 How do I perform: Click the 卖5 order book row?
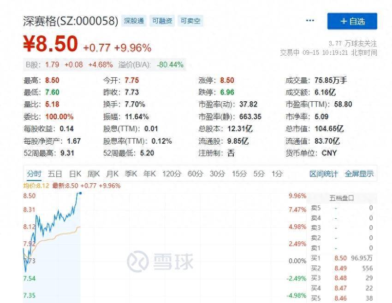pyautogui.click(x=341, y=208)
